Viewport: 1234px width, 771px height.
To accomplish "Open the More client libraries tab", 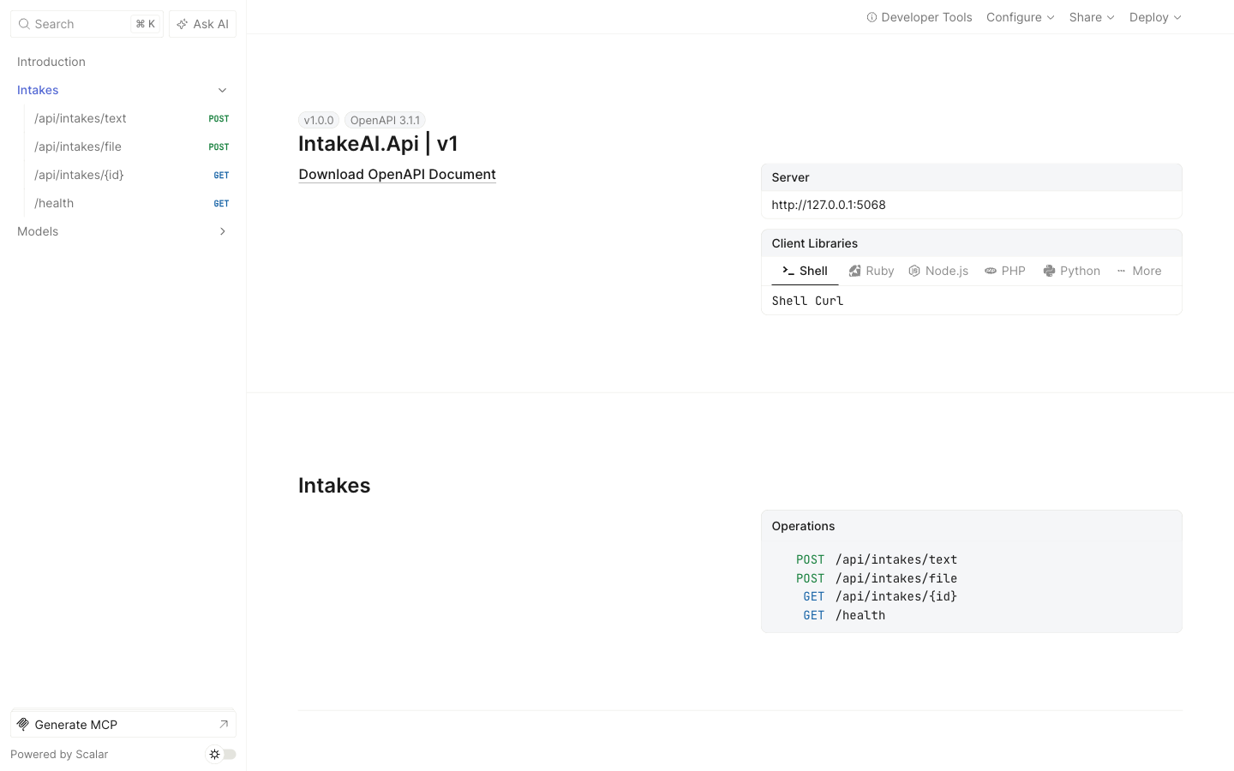I will (1139, 271).
